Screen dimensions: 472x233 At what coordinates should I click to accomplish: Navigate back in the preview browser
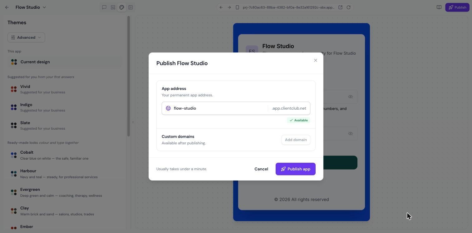click(221, 7)
